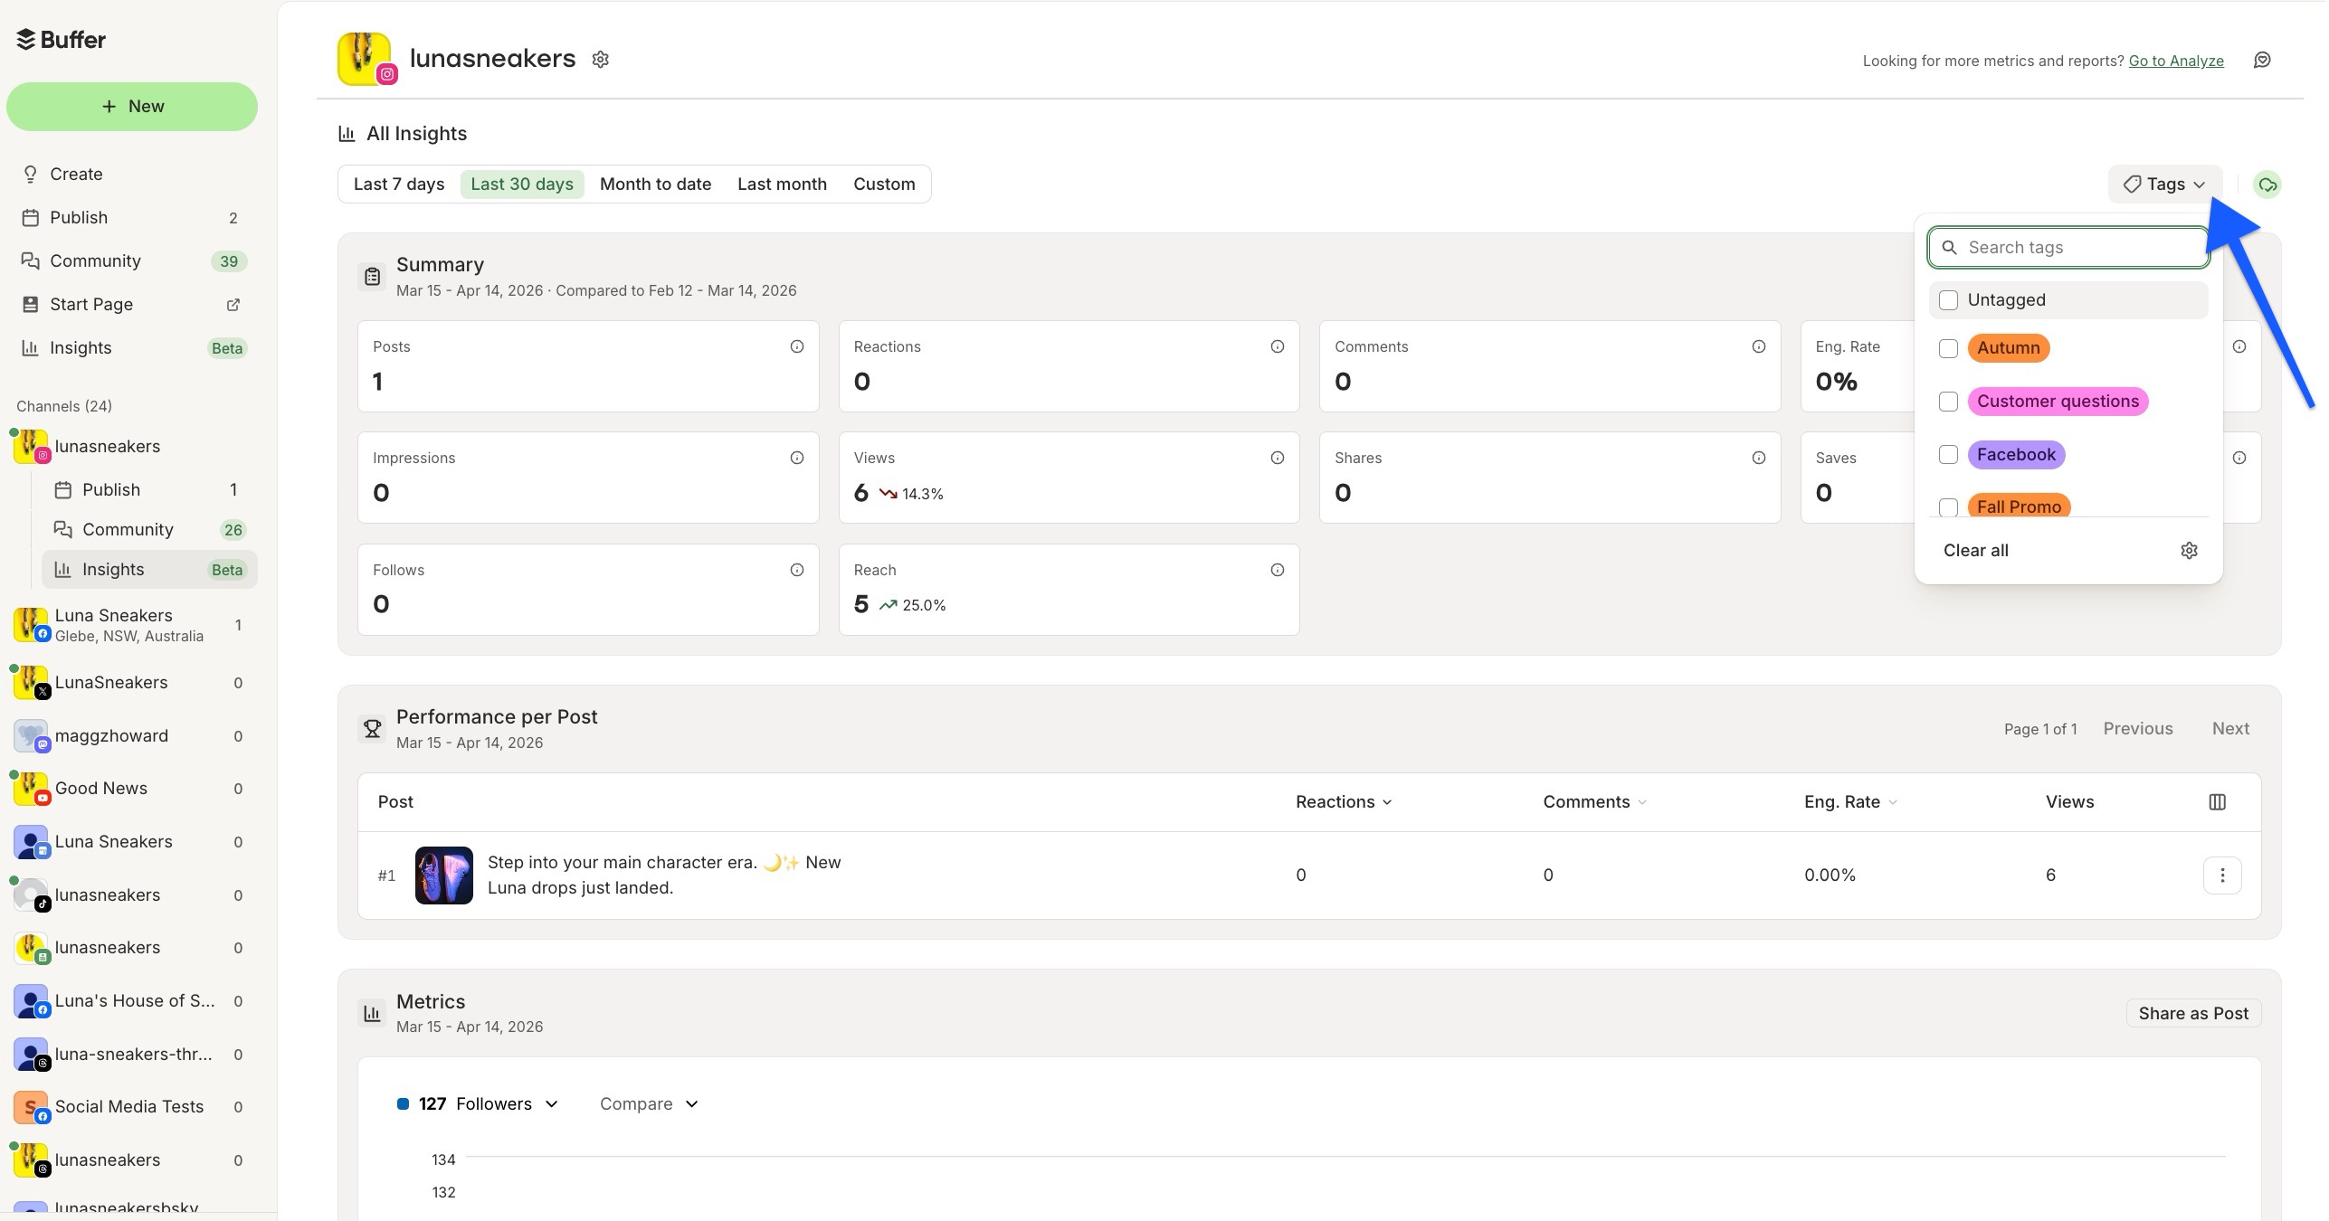
Task: Open tag management gear in Tags panel
Action: pos(2189,550)
